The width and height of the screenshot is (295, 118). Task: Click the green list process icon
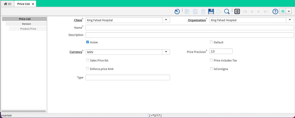tap(282, 11)
